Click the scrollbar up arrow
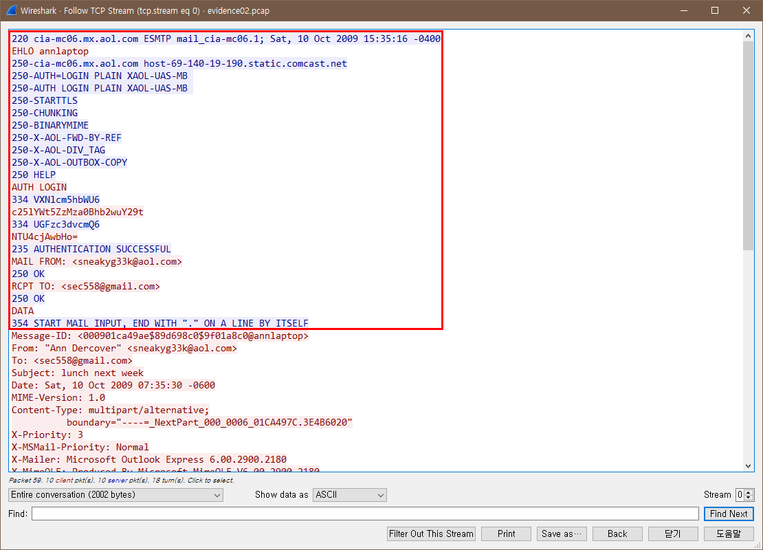763x550 pixels. click(748, 36)
